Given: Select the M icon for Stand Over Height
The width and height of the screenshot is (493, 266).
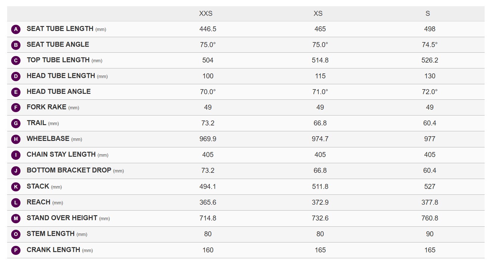Looking at the screenshot, I should (16, 218).
